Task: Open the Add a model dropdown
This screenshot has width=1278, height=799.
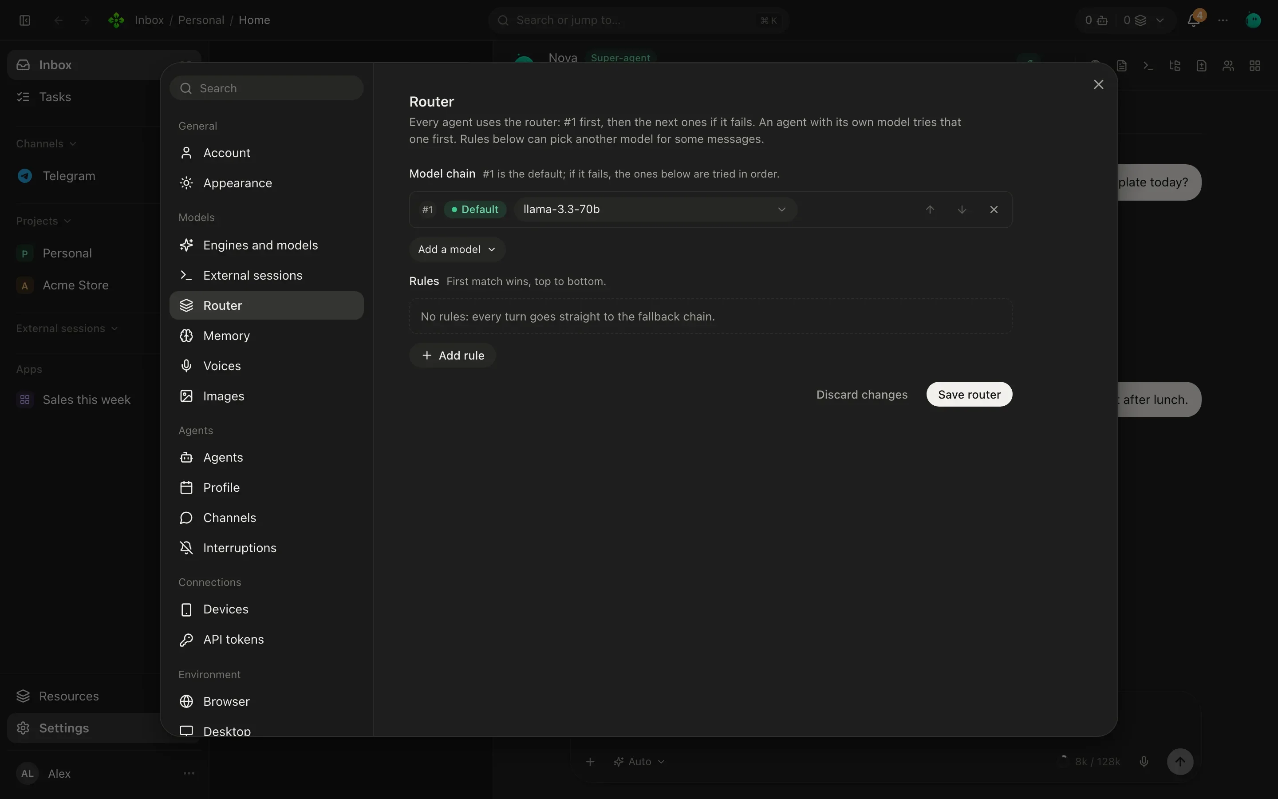Action: coord(457,249)
